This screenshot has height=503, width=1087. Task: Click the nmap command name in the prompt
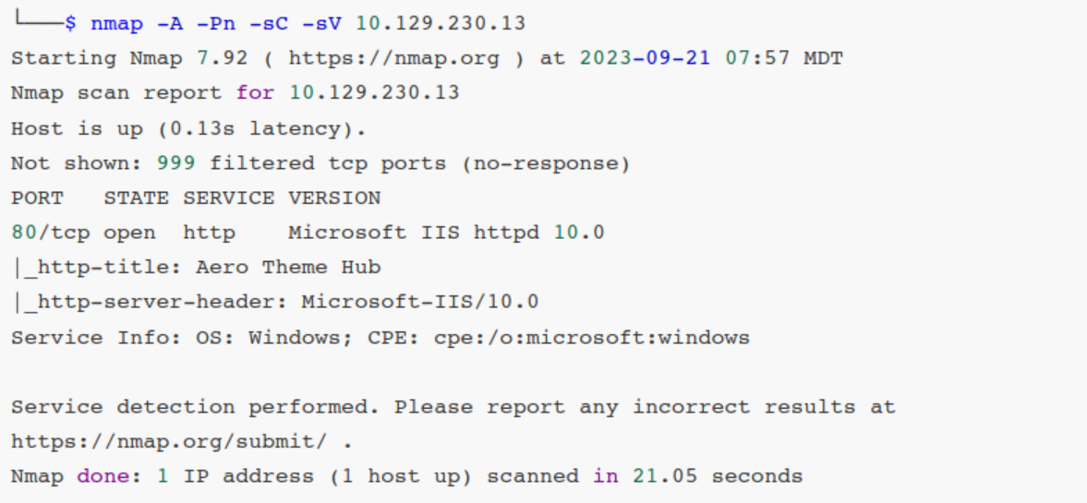[x=116, y=23]
